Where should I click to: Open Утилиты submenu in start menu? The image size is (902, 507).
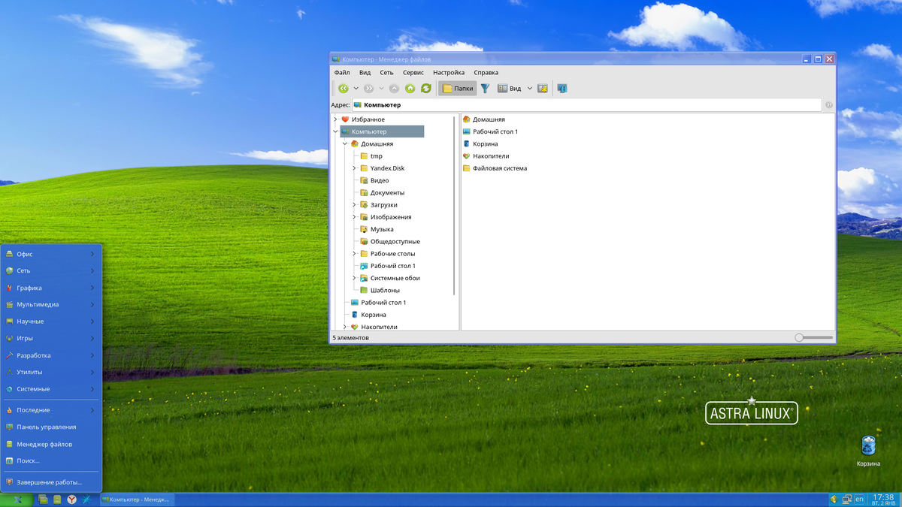click(x=50, y=372)
